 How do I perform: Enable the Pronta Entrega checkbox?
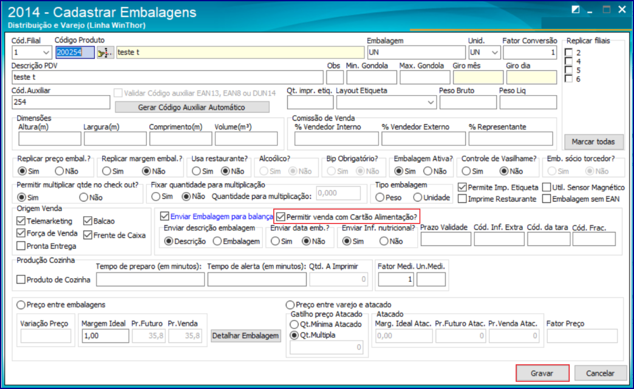coord(21,246)
